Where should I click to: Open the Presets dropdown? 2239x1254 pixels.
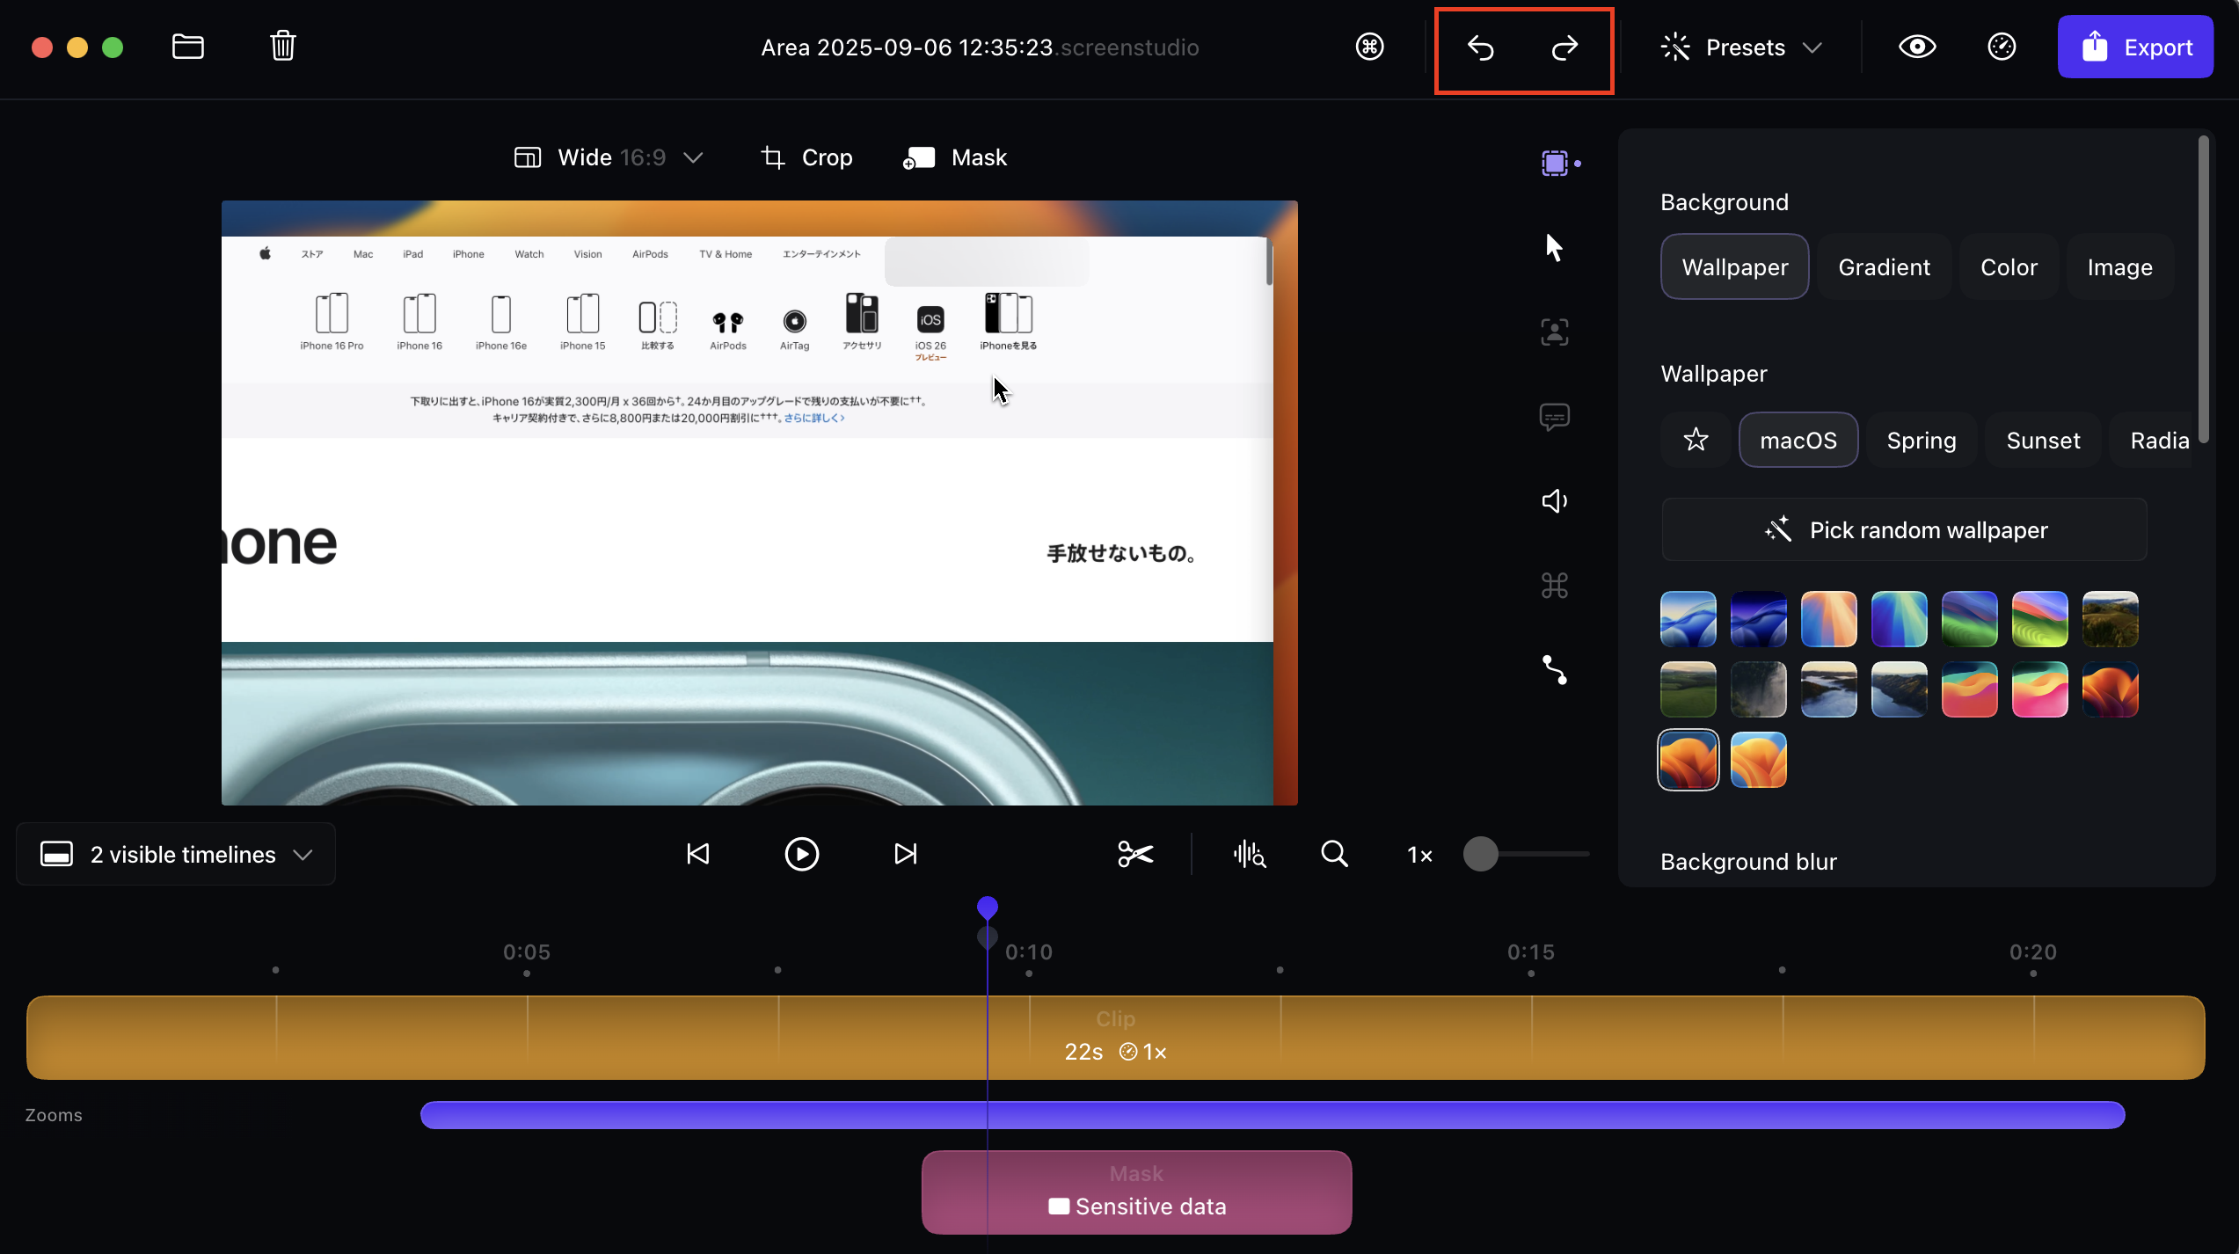coord(1741,47)
